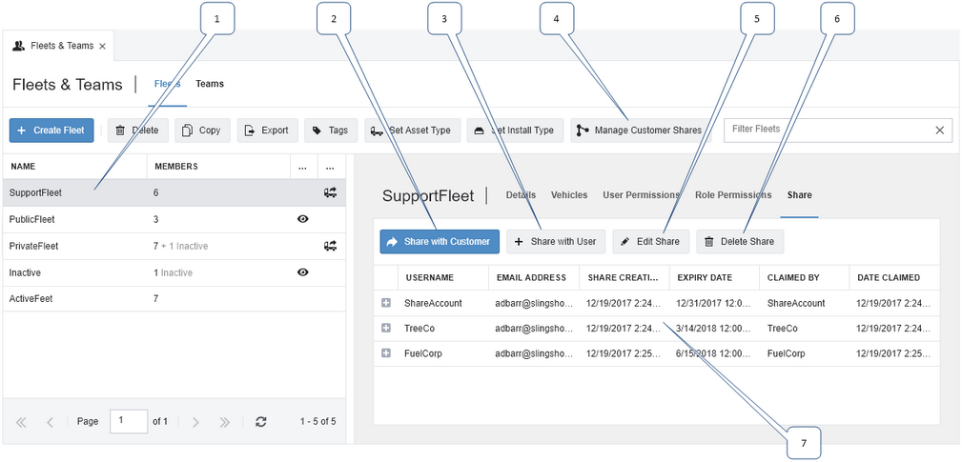962x462 pixels.
Task: Sort shares by EMAIL ADDRESS column
Action: point(534,277)
